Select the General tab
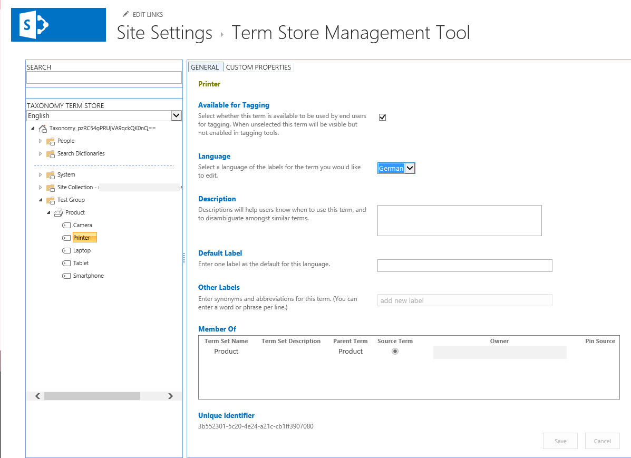 [x=205, y=67]
